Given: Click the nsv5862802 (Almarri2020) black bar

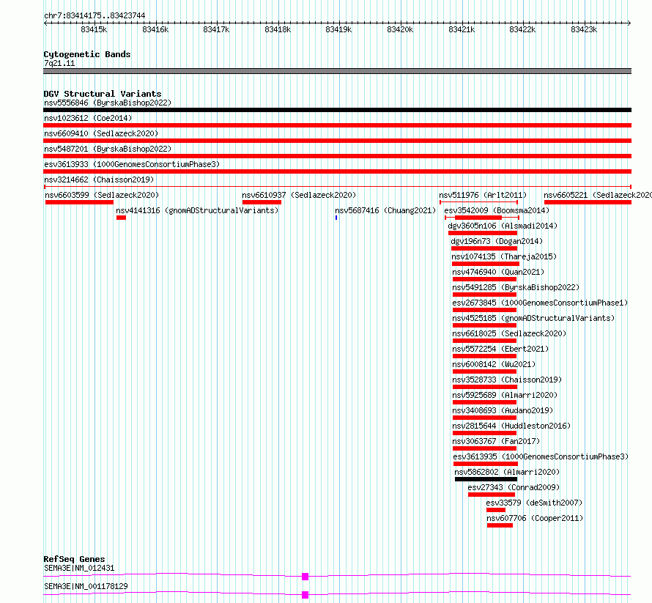Looking at the screenshot, I should tap(486, 479).
